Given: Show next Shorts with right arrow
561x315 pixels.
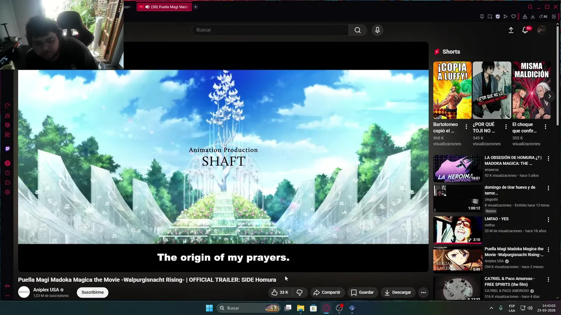Looking at the screenshot, I should click(549, 96).
